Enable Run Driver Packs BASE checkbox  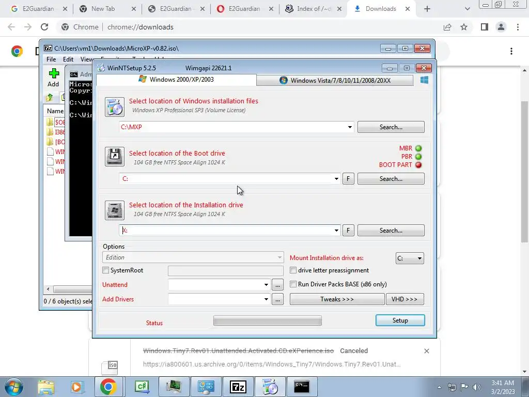click(293, 284)
